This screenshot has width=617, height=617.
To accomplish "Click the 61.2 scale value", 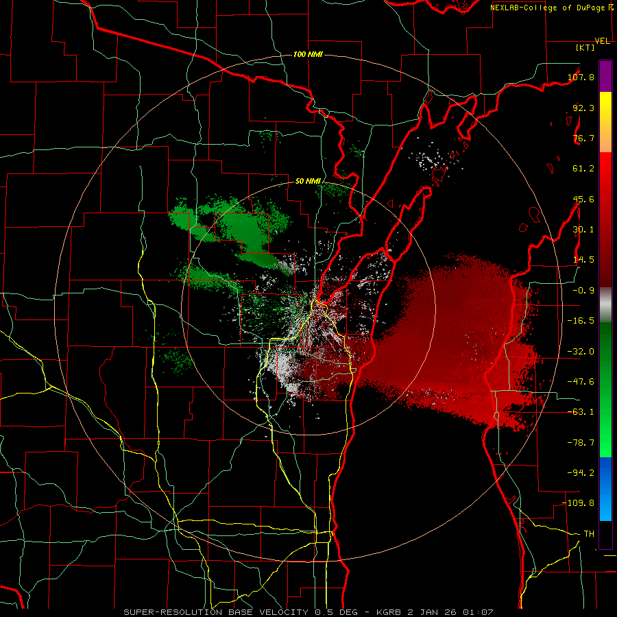I will [x=583, y=169].
